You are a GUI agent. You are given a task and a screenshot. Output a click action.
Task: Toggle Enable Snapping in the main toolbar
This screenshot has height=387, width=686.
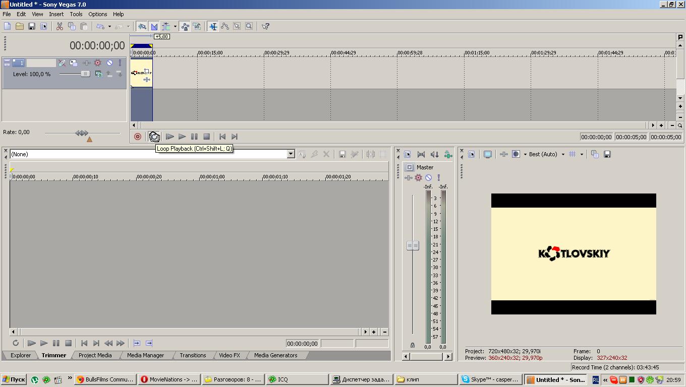pos(142,26)
